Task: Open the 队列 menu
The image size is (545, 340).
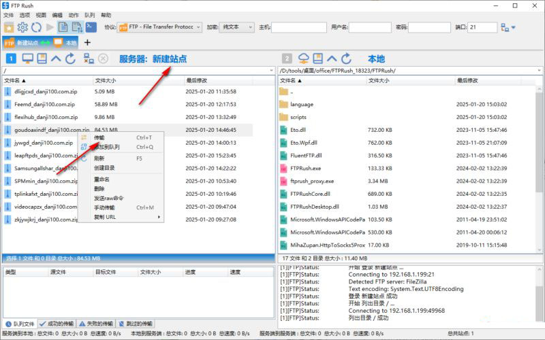Action: tap(90, 15)
